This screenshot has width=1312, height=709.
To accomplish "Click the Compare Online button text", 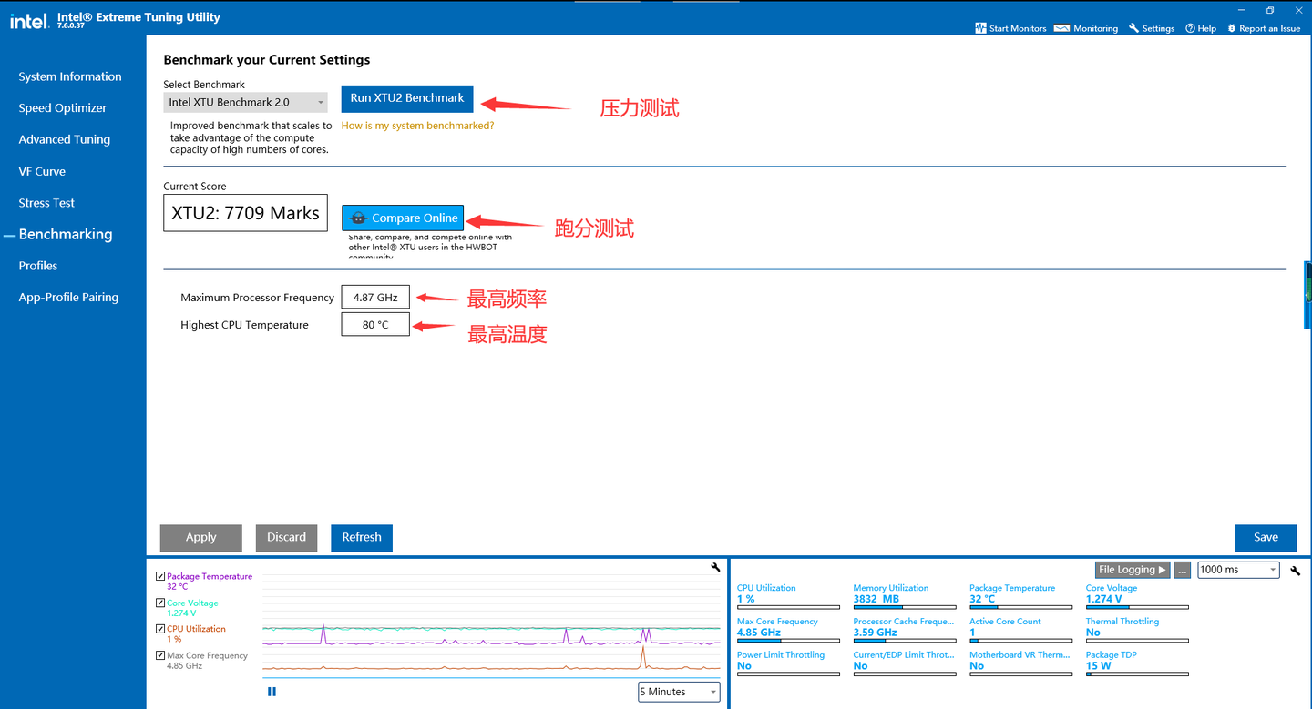I will coord(415,218).
